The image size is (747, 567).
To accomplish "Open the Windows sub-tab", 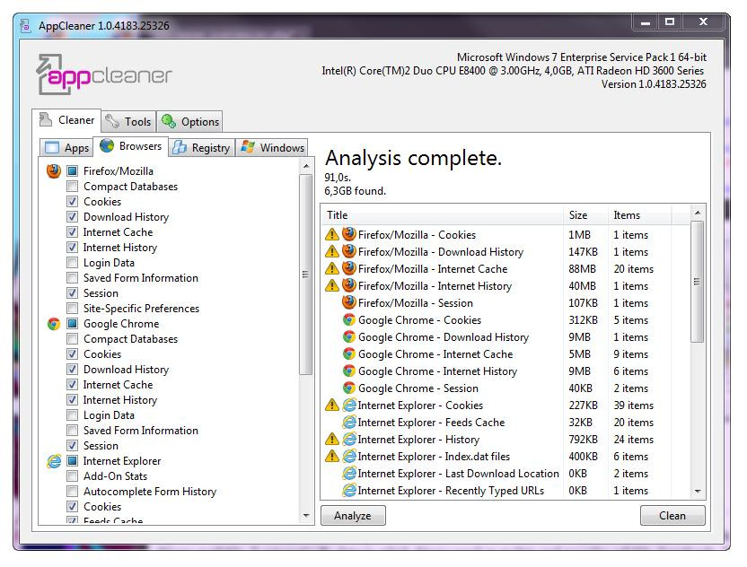I will 272,148.
